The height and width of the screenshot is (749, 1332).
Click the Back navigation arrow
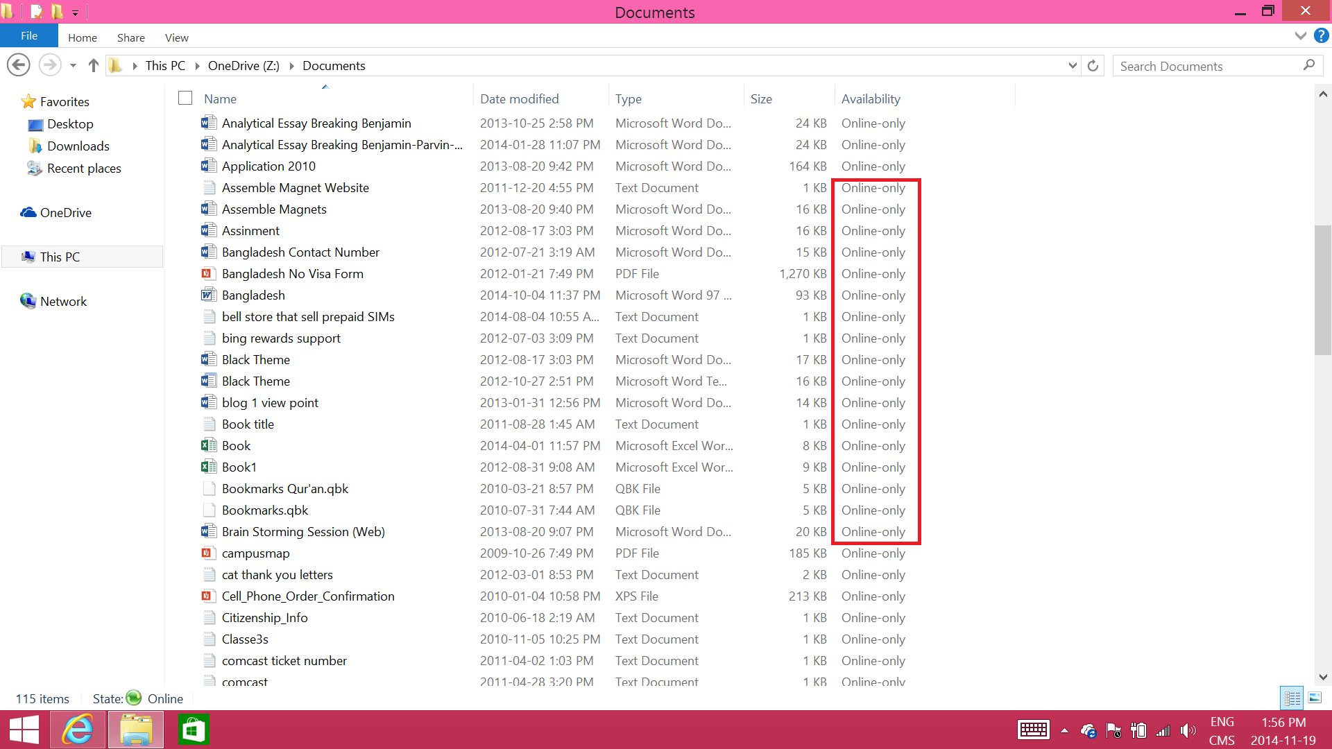[x=19, y=65]
